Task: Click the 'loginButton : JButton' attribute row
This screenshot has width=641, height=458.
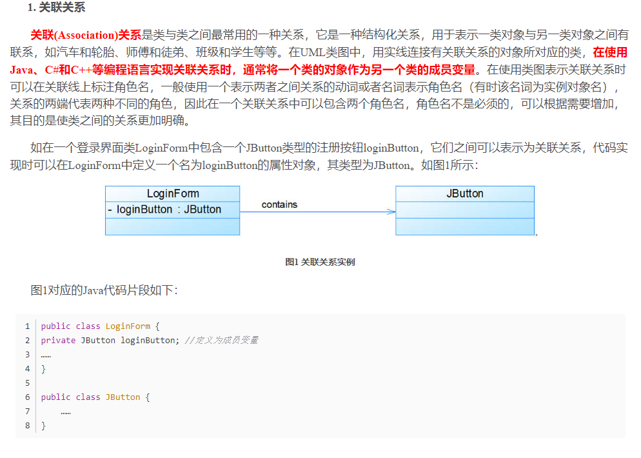Action: coord(173,210)
